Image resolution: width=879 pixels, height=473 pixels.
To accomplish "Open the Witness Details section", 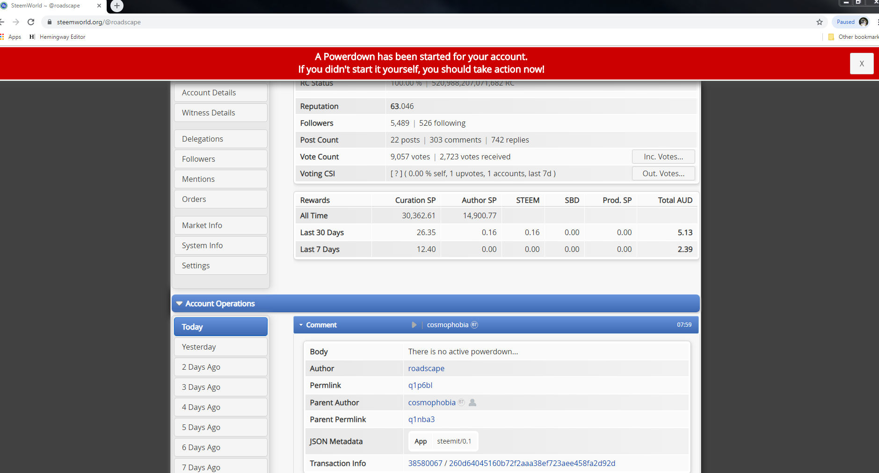I will (221, 113).
